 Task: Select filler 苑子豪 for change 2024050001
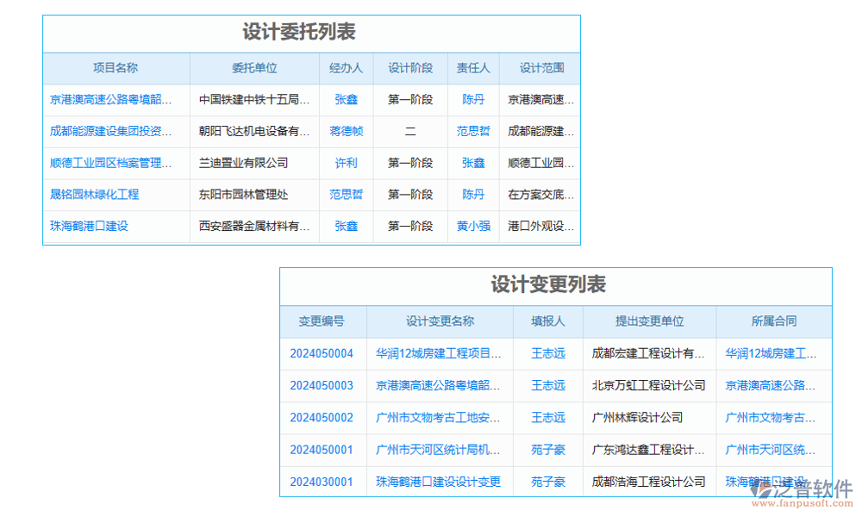click(549, 451)
